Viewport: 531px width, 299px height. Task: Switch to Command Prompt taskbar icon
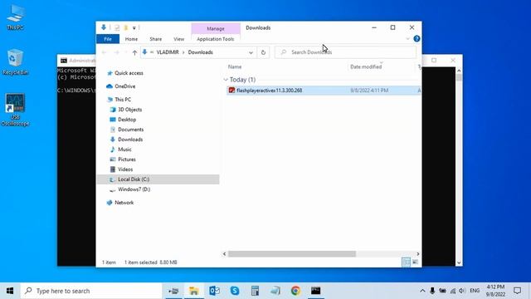pyautogui.click(x=315, y=291)
